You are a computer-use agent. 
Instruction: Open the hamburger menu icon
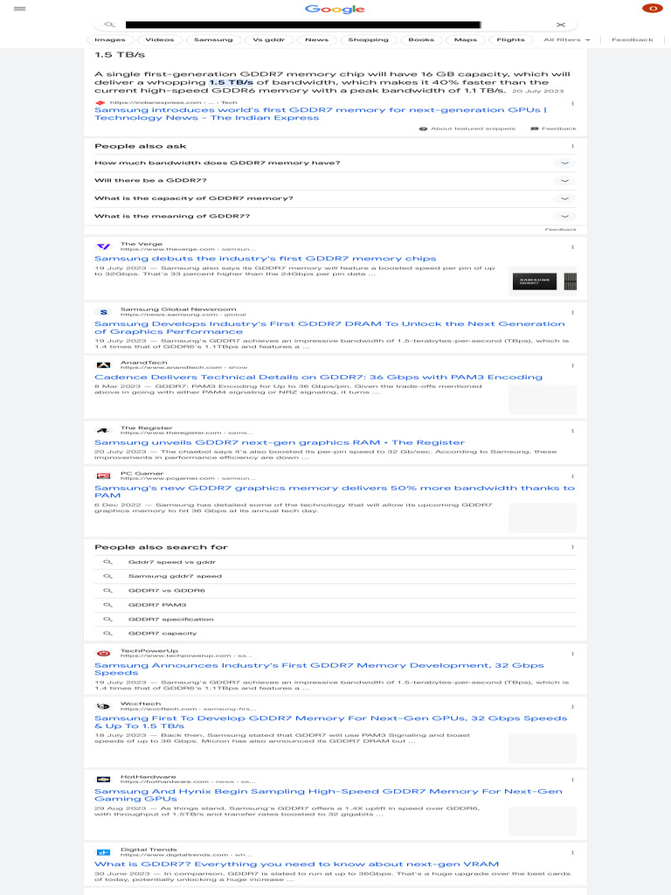click(x=20, y=9)
